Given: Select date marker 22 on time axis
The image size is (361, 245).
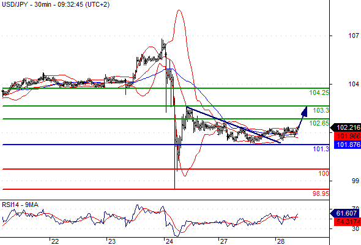Looking at the screenshot, I should pyautogui.click(x=55, y=241).
